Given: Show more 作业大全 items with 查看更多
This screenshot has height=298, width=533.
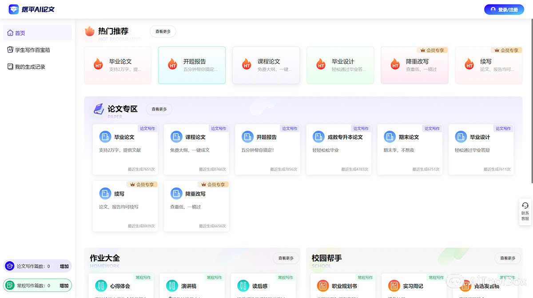Looking at the screenshot, I should (286, 258).
